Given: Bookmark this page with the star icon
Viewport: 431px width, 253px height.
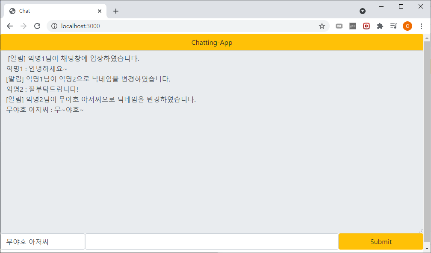Looking at the screenshot, I should [x=322, y=26].
